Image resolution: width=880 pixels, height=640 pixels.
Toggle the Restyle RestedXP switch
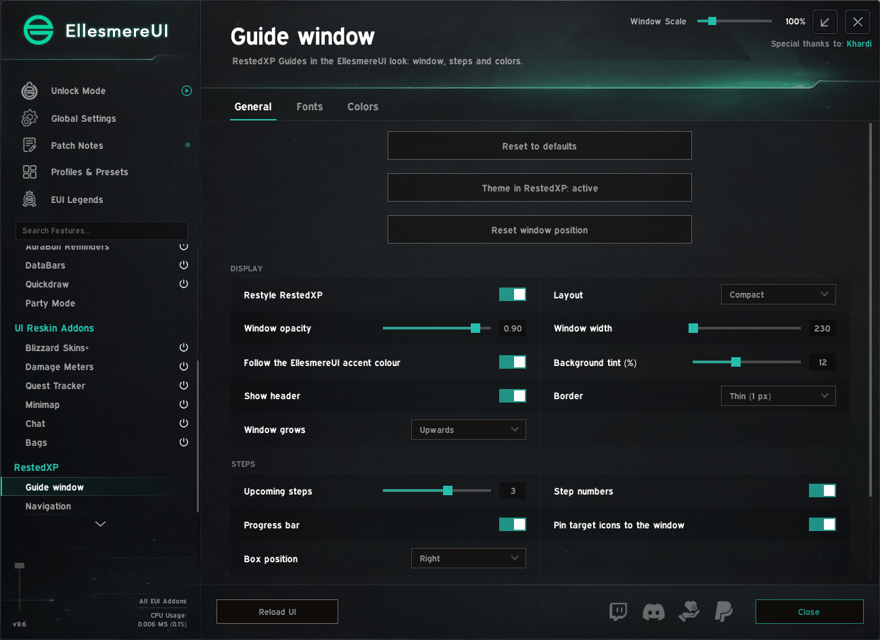[513, 294]
